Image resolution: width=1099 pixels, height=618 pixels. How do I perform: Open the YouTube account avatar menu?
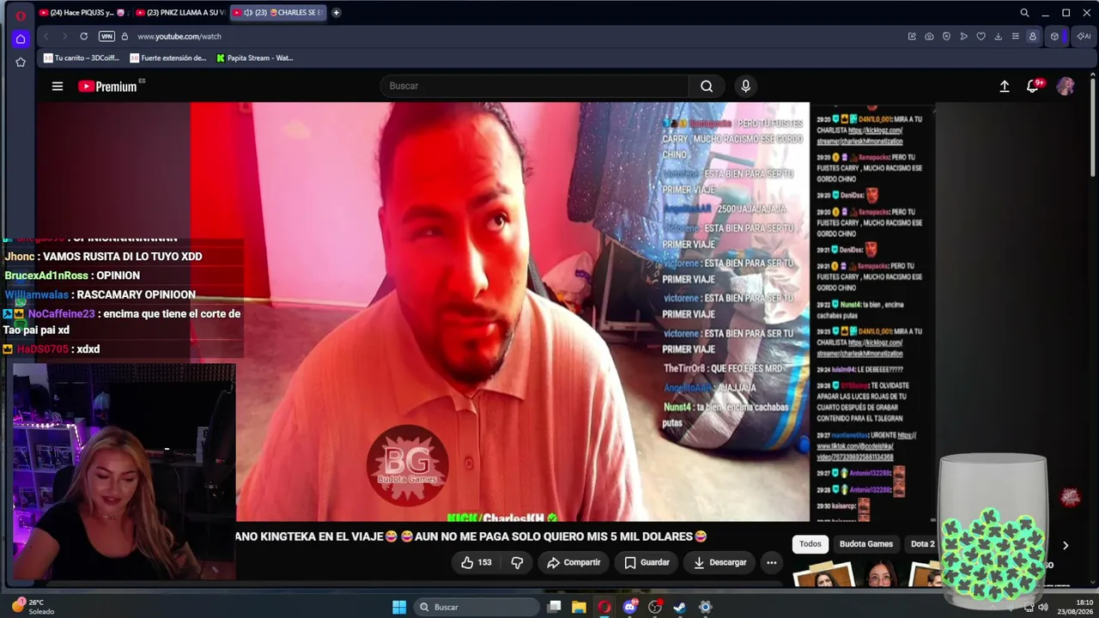click(1066, 86)
